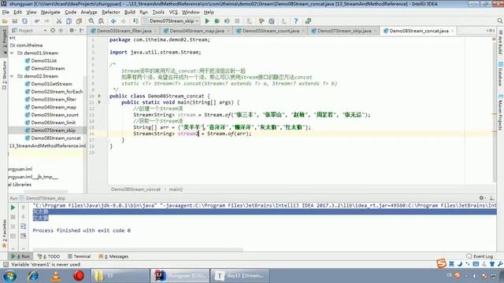Click the Save All toolbar icon

15,21
